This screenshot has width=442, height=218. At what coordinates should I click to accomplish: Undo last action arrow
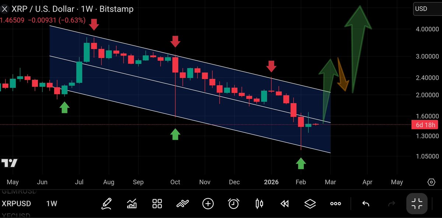tap(366, 203)
